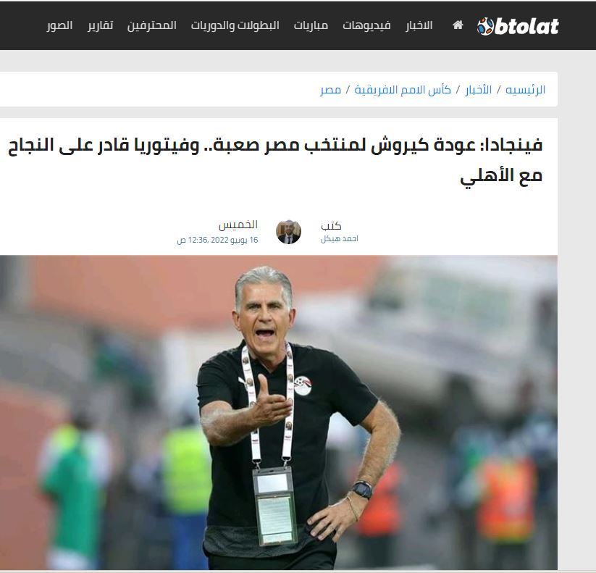This screenshot has width=596, height=573.
Task: Click the home icon in navbar
Action: click(x=458, y=25)
